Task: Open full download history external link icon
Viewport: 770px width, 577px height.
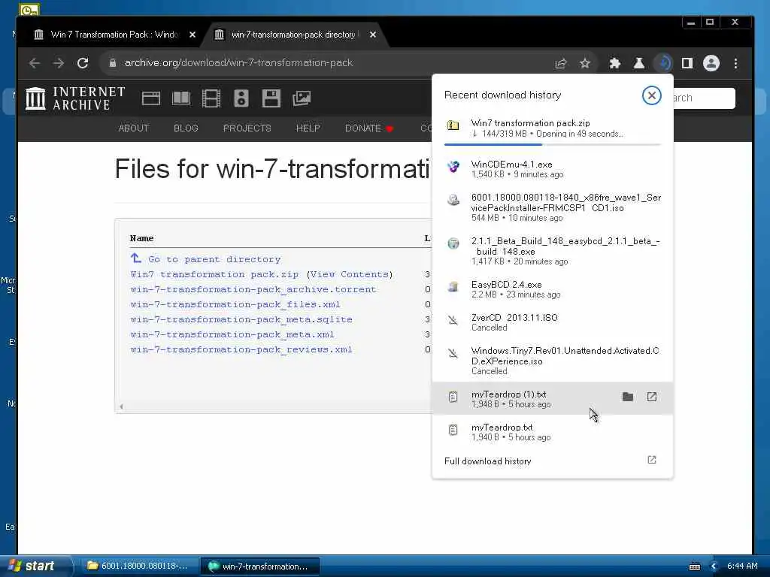Action: click(652, 460)
